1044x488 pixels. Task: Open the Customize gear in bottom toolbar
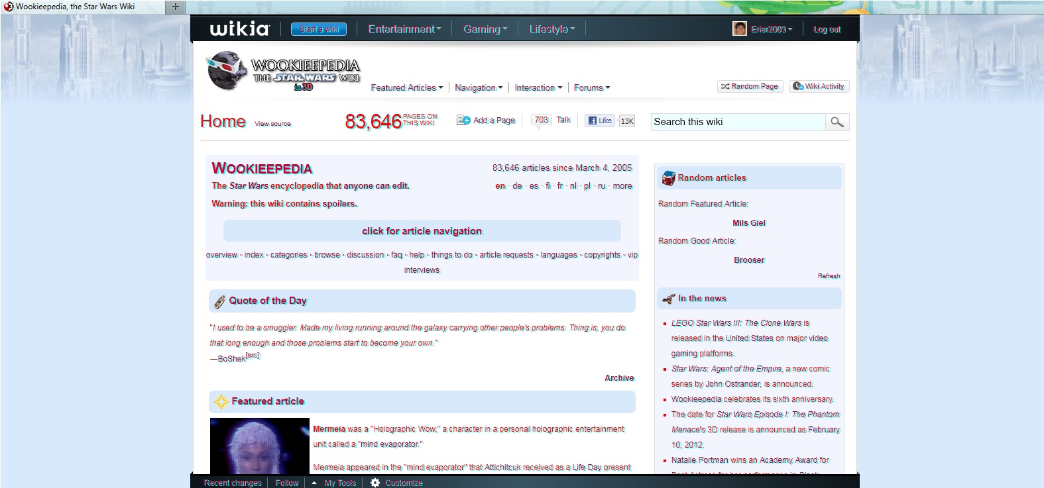375,483
